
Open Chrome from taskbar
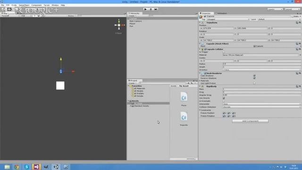pos(17,167)
